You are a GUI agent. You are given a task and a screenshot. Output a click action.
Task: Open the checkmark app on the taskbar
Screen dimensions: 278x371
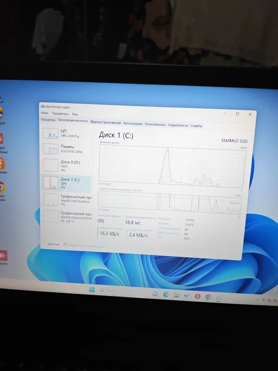coord(187,295)
